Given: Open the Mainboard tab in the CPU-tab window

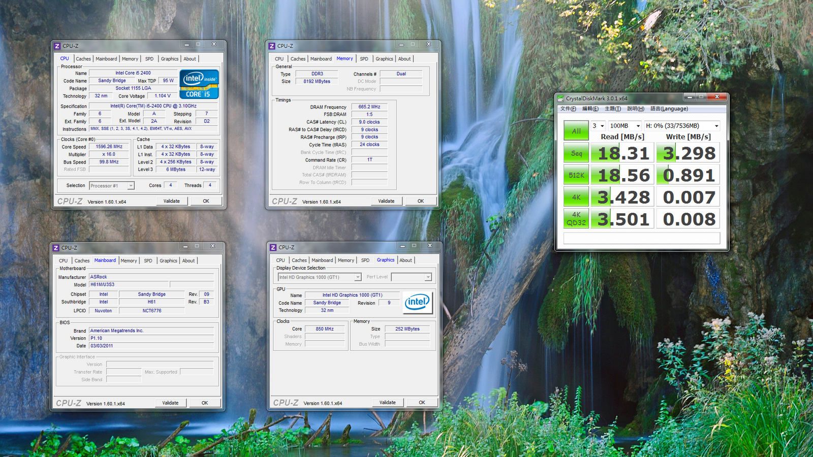Looking at the screenshot, I should (106, 59).
